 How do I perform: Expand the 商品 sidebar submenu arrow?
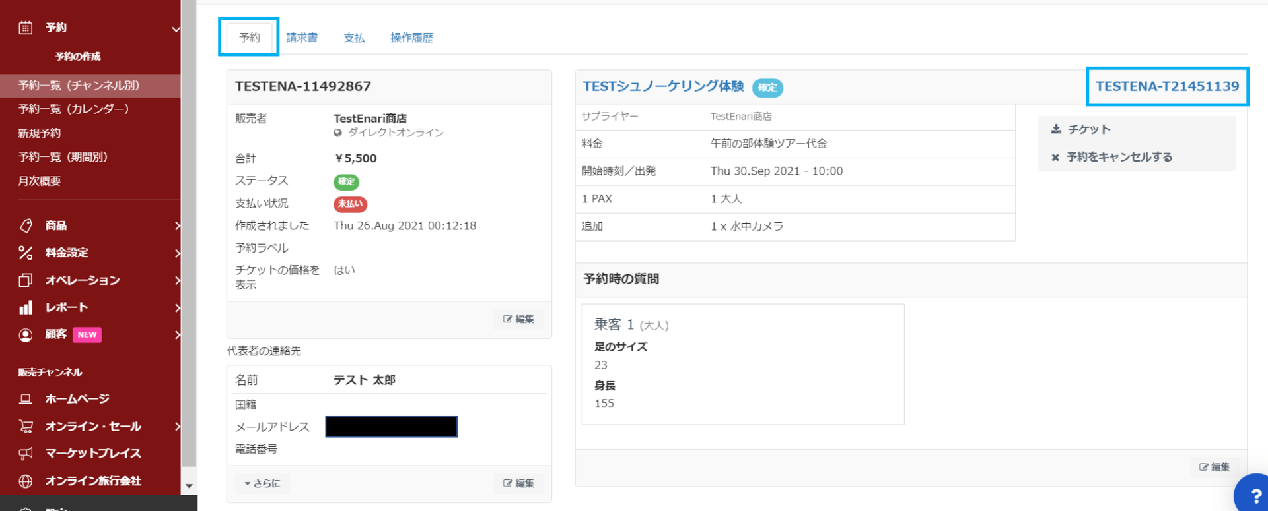pyautogui.click(x=177, y=226)
